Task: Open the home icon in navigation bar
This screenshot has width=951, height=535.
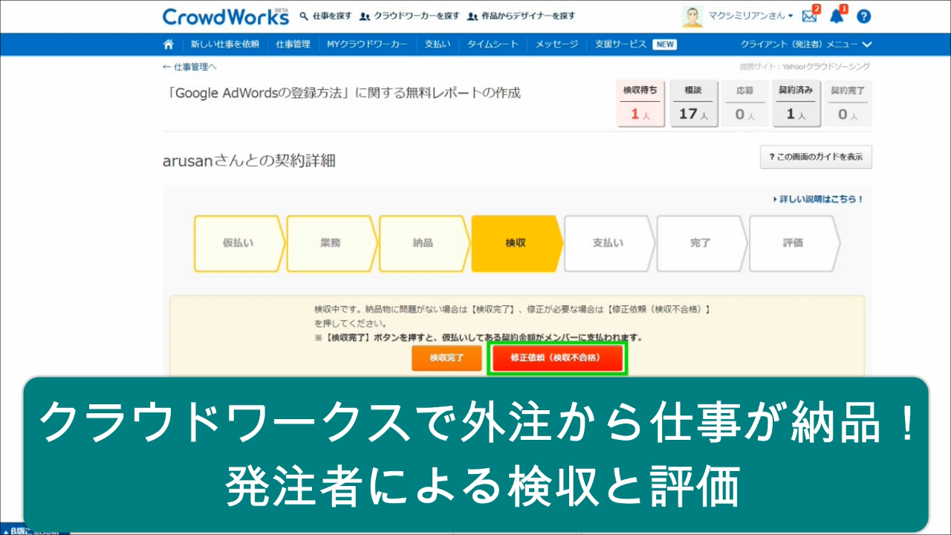Action: coord(169,44)
